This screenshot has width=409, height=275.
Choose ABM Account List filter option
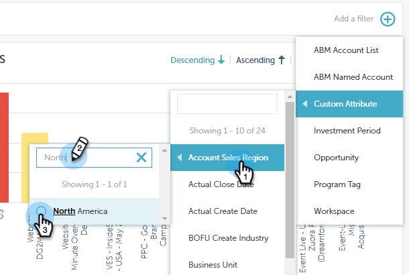346,50
